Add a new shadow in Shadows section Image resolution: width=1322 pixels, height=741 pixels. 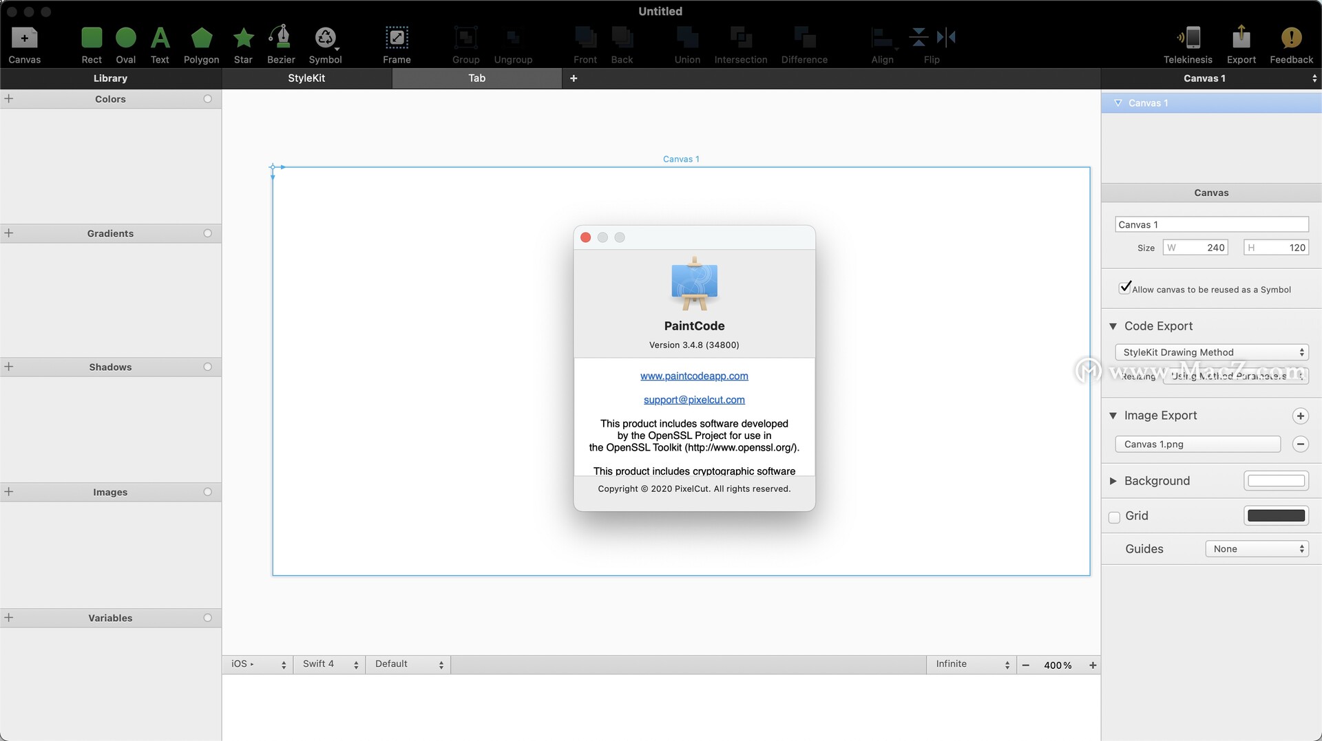pyautogui.click(x=9, y=367)
